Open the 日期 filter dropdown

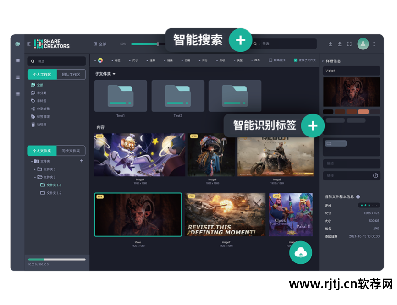pyautogui.click(x=186, y=60)
